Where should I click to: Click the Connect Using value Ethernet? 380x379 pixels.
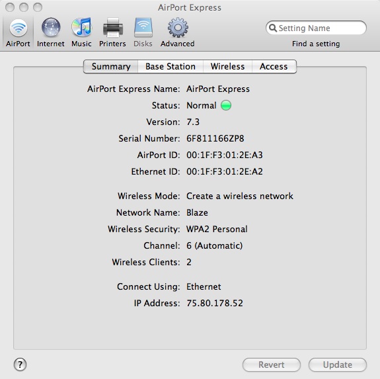[x=204, y=286]
